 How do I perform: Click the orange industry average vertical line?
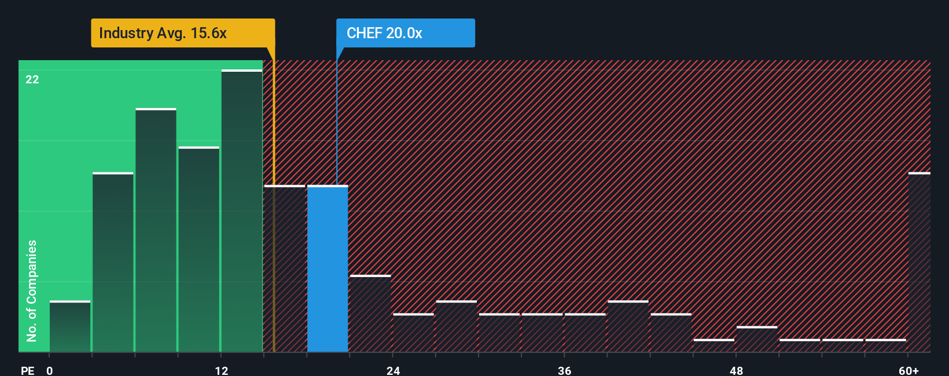[x=274, y=205]
